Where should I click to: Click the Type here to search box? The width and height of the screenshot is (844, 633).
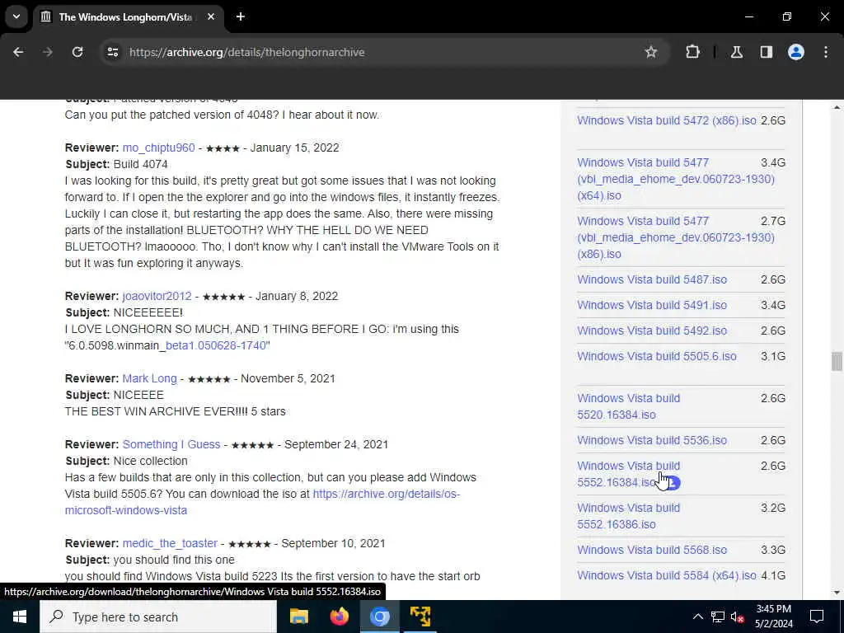(x=158, y=617)
